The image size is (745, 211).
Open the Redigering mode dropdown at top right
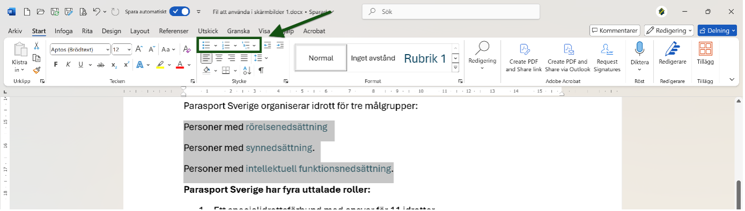point(669,31)
